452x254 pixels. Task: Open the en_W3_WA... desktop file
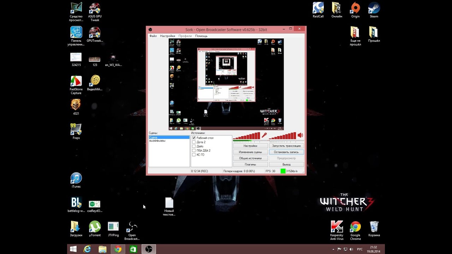click(113, 60)
